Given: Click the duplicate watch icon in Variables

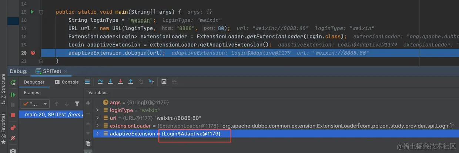Looking at the screenshot, I should pyautogui.click(x=88, y=143).
